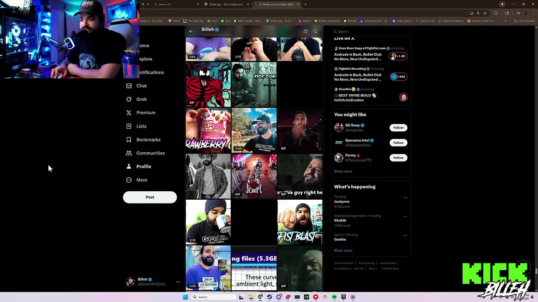Open more options for the Khabib trend
This screenshot has width=538, height=302.
point(405,216)
